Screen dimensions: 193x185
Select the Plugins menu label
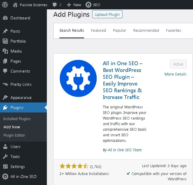point(17,107)
